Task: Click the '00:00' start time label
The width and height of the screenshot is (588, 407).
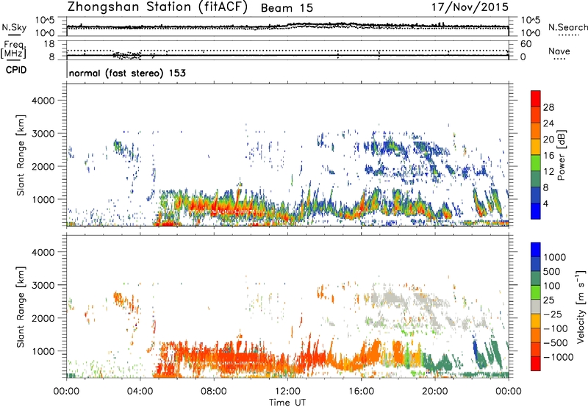Action: coord(66,392)
